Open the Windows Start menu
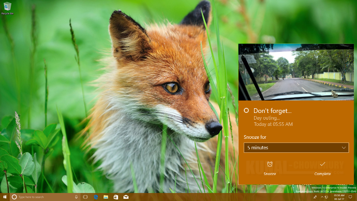Viewport: 357px width, 201px height. click(5, 197)
